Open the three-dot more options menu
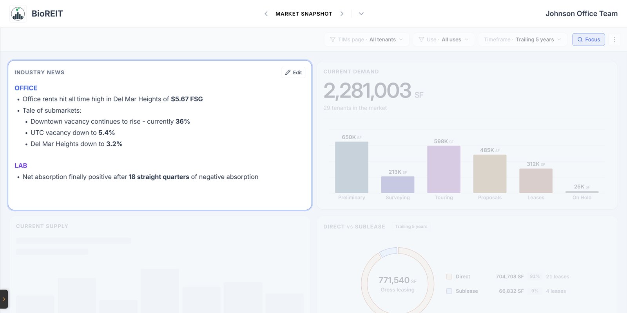627x313 pixels. 614,40
